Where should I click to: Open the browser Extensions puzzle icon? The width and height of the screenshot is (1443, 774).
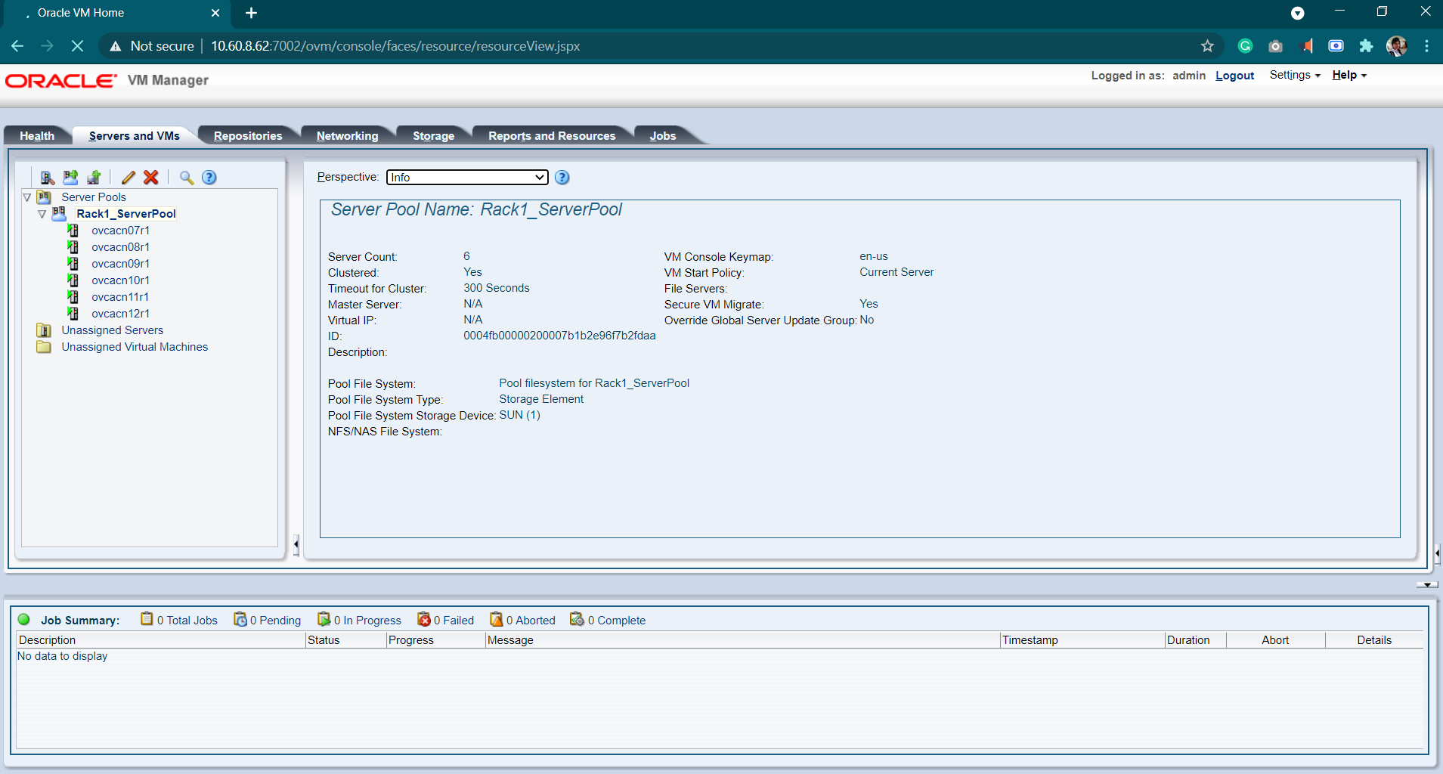1366,46
